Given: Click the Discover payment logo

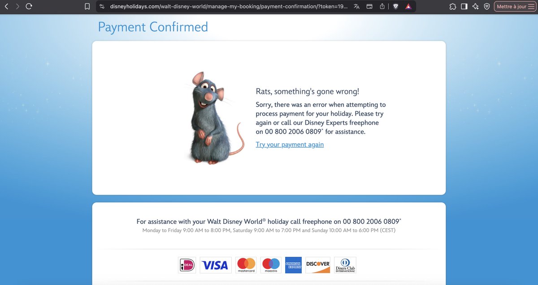Looking at the screenshot, I should [318, 265].
